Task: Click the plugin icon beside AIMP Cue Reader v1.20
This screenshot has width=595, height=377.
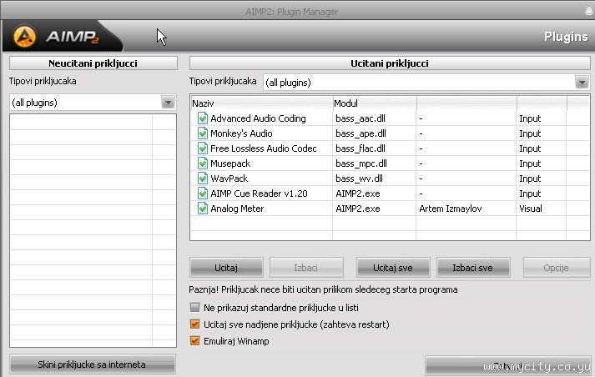Action: (203, 194)
